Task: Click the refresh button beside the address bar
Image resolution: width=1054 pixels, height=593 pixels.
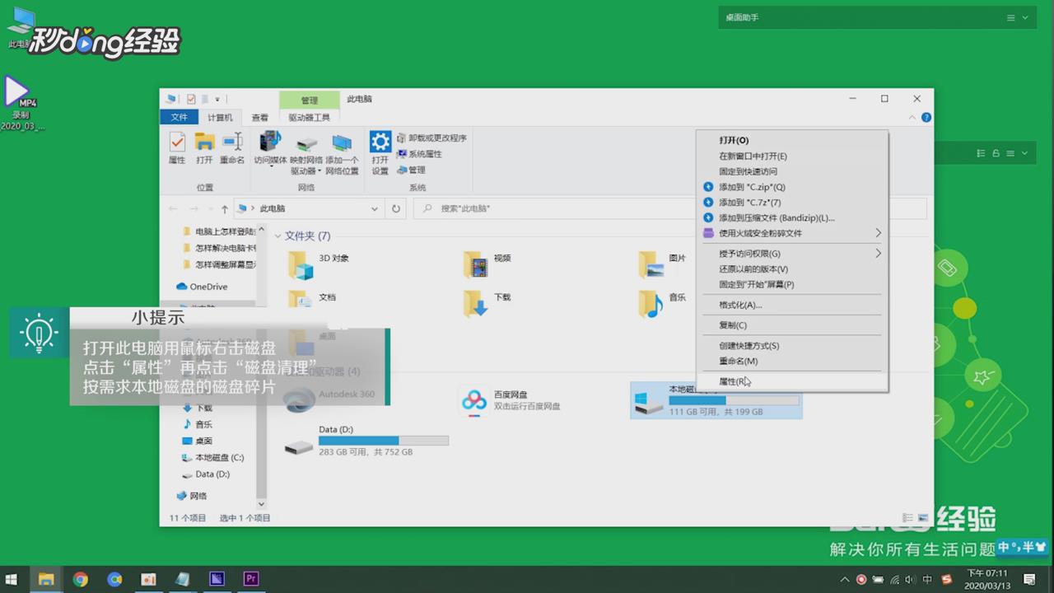Action: pyautogui.click(x=396, y=208)
